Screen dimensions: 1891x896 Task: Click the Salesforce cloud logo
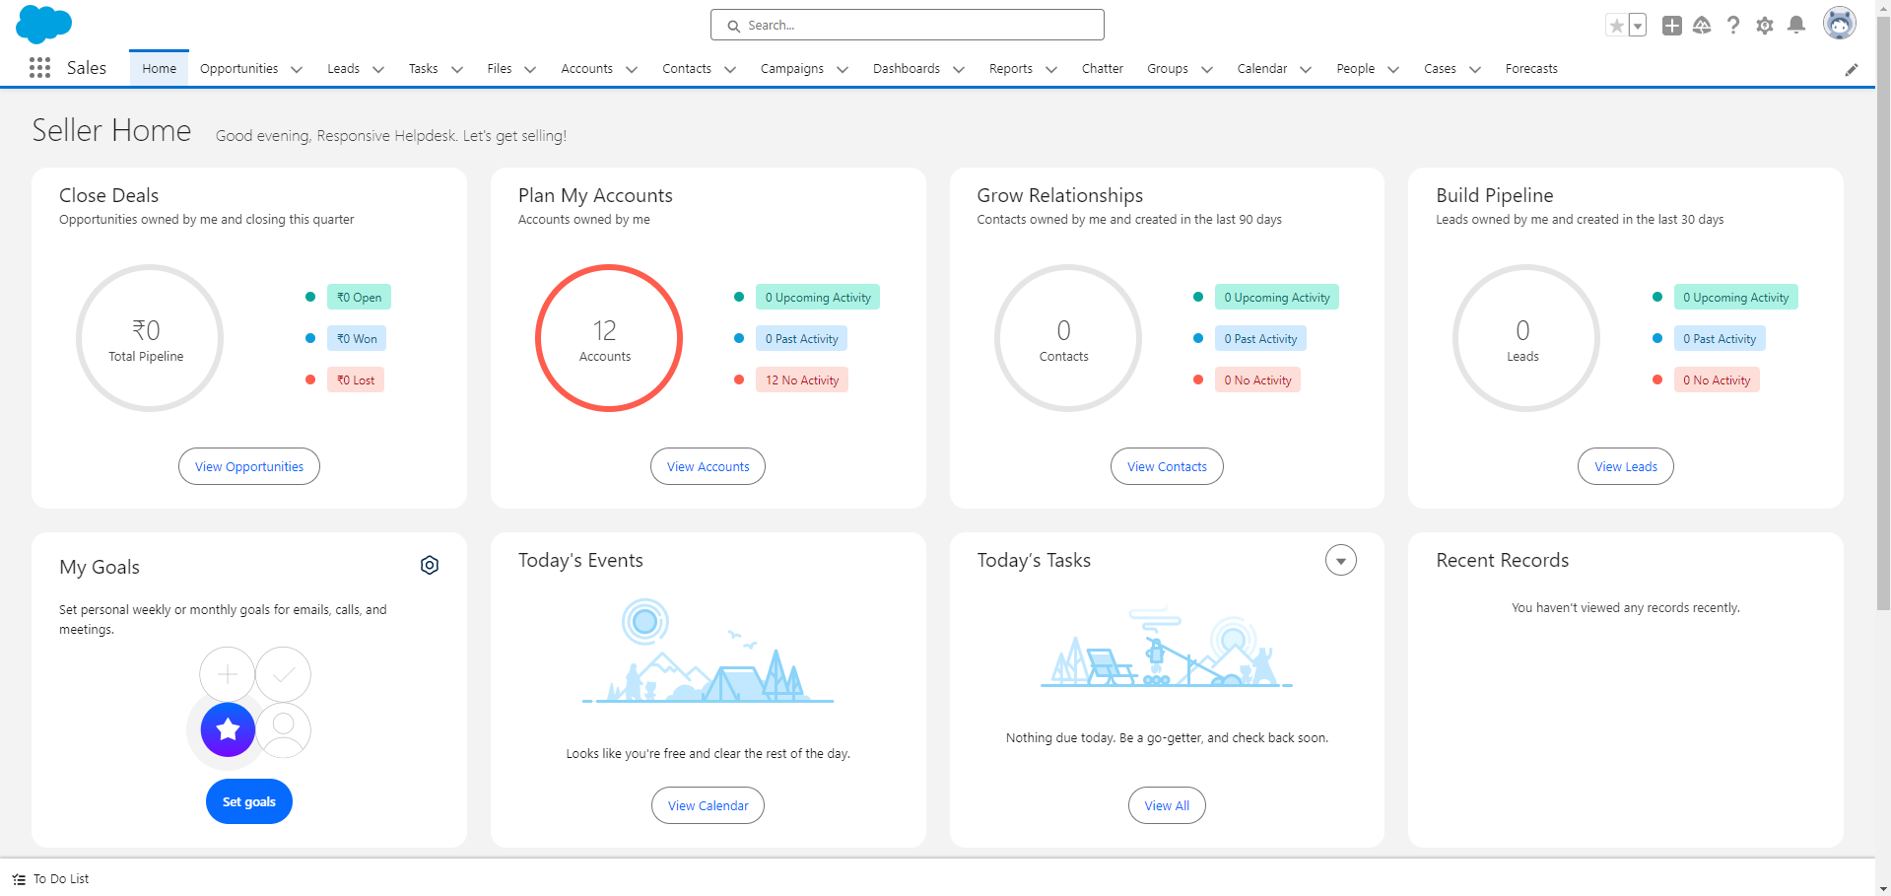coord(44,24)
